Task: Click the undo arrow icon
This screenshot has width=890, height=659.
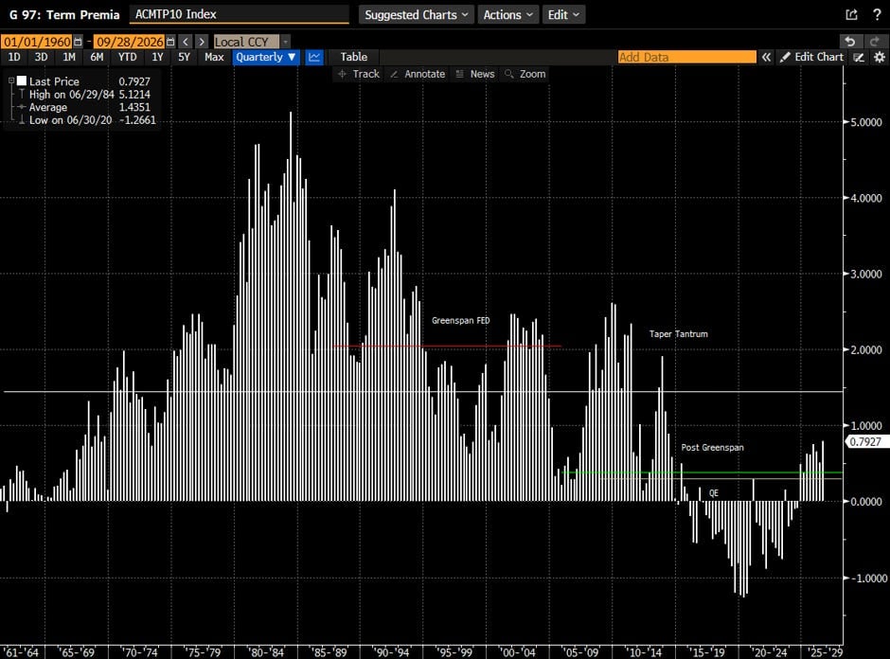Action: 849,42
